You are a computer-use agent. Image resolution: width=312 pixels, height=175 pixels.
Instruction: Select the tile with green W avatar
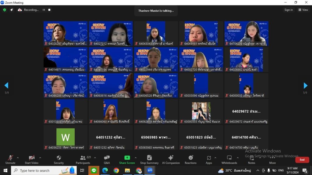point(66,137)
